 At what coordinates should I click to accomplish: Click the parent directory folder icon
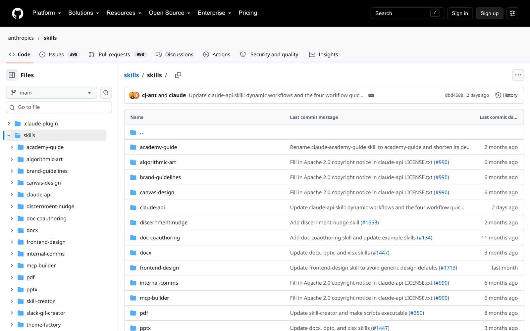[x=133, y=132]
